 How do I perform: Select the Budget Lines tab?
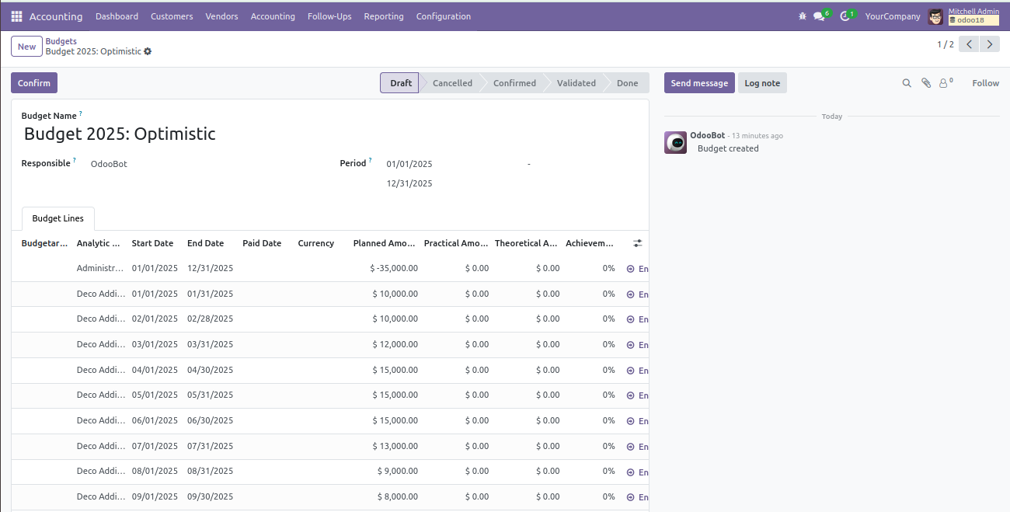click(x=58, y=219)
